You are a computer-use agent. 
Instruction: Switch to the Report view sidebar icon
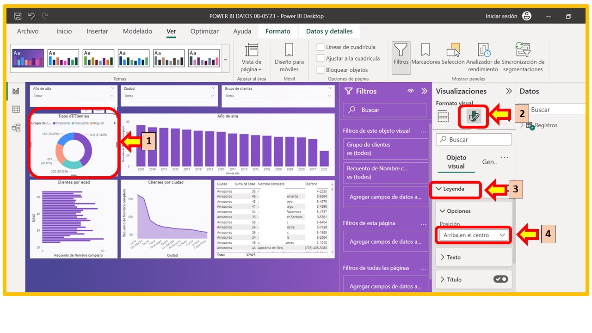16,91
